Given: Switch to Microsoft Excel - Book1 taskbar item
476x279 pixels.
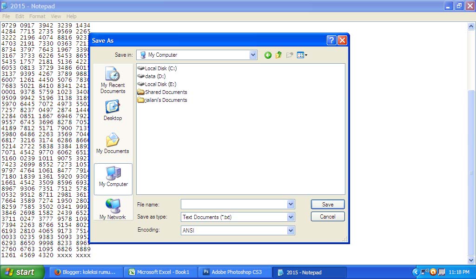Looking at the screenshot, I should tap(160, 272).
